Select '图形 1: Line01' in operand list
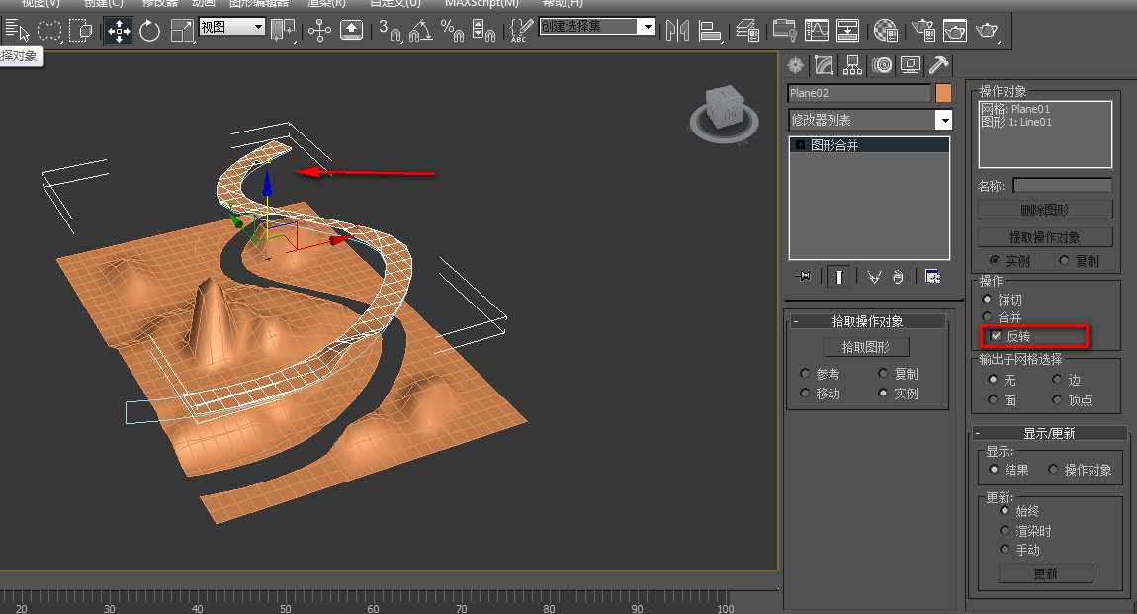 click(x=1016, y=122)
